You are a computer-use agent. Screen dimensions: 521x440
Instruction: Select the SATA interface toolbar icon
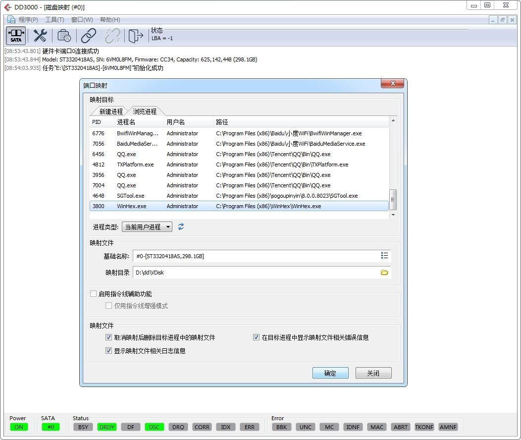(16, 36)
